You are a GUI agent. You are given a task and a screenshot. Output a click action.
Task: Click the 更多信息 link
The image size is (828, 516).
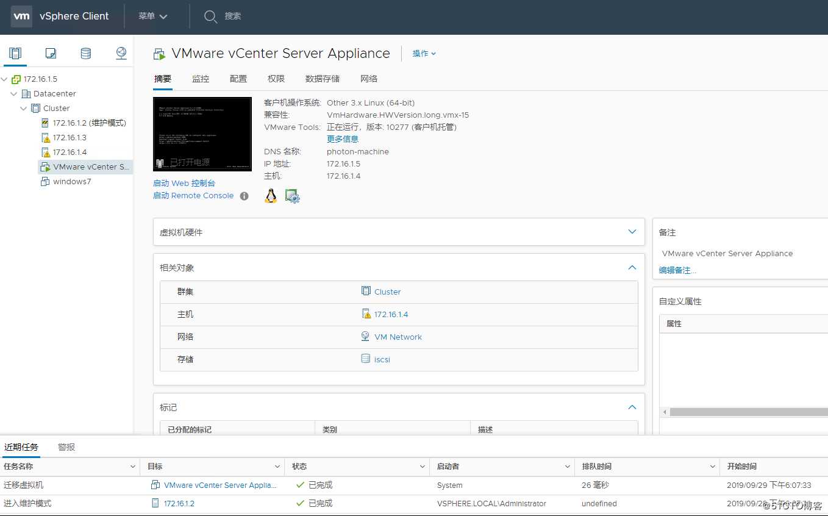point(343,139)
